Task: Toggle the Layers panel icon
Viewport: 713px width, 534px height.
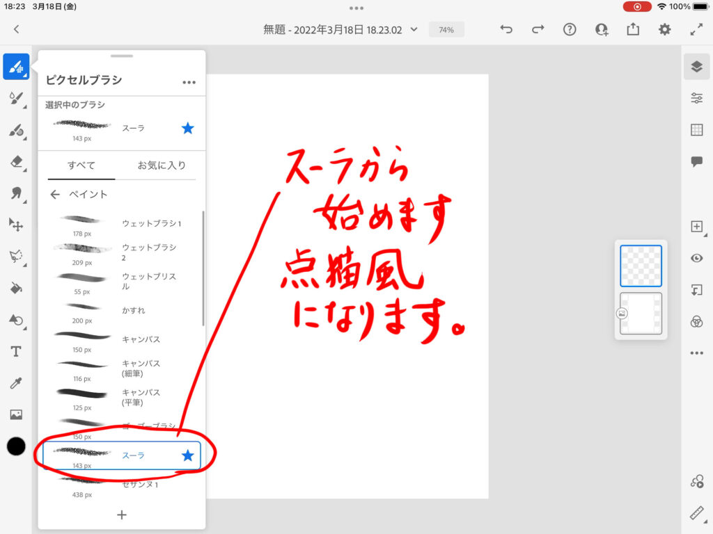Action: click(x=696, y=67)
